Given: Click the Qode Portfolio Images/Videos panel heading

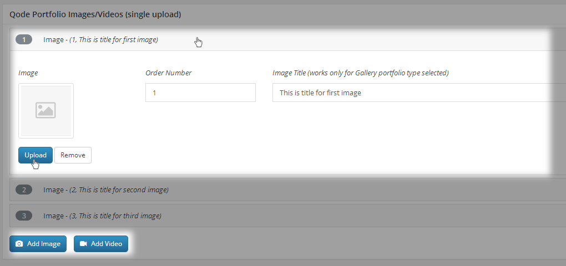Looking at the screenshot, I should click(x=95, y=15).
